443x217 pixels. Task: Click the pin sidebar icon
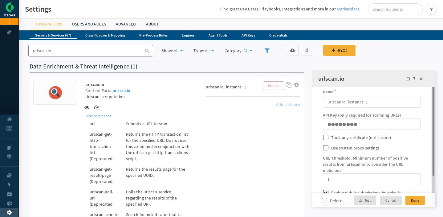(9, 32)
